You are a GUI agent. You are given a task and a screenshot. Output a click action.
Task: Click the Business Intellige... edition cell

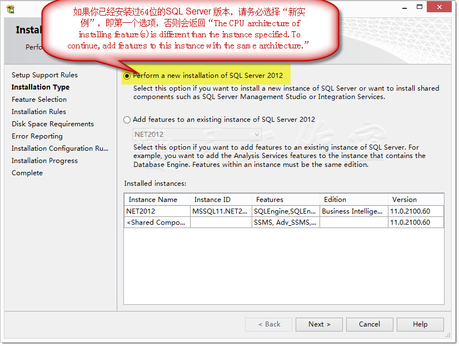tap(354, 211)
